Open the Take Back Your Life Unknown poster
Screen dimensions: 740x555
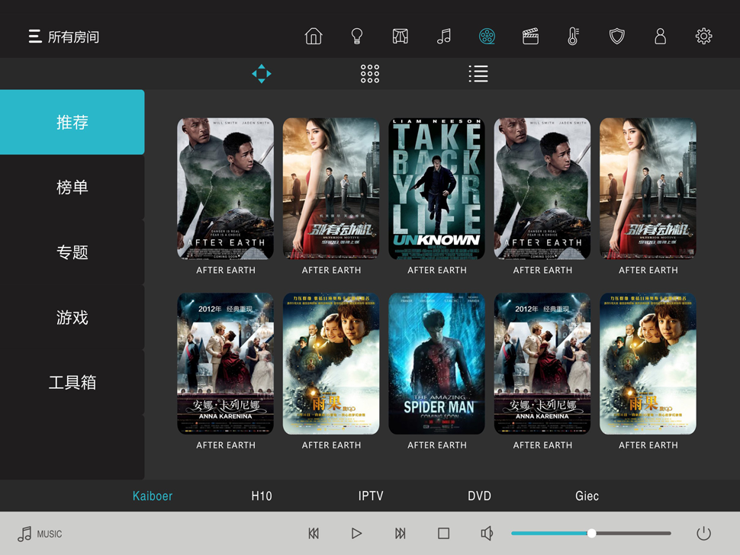pyautogui.click(x=436, y=188)
